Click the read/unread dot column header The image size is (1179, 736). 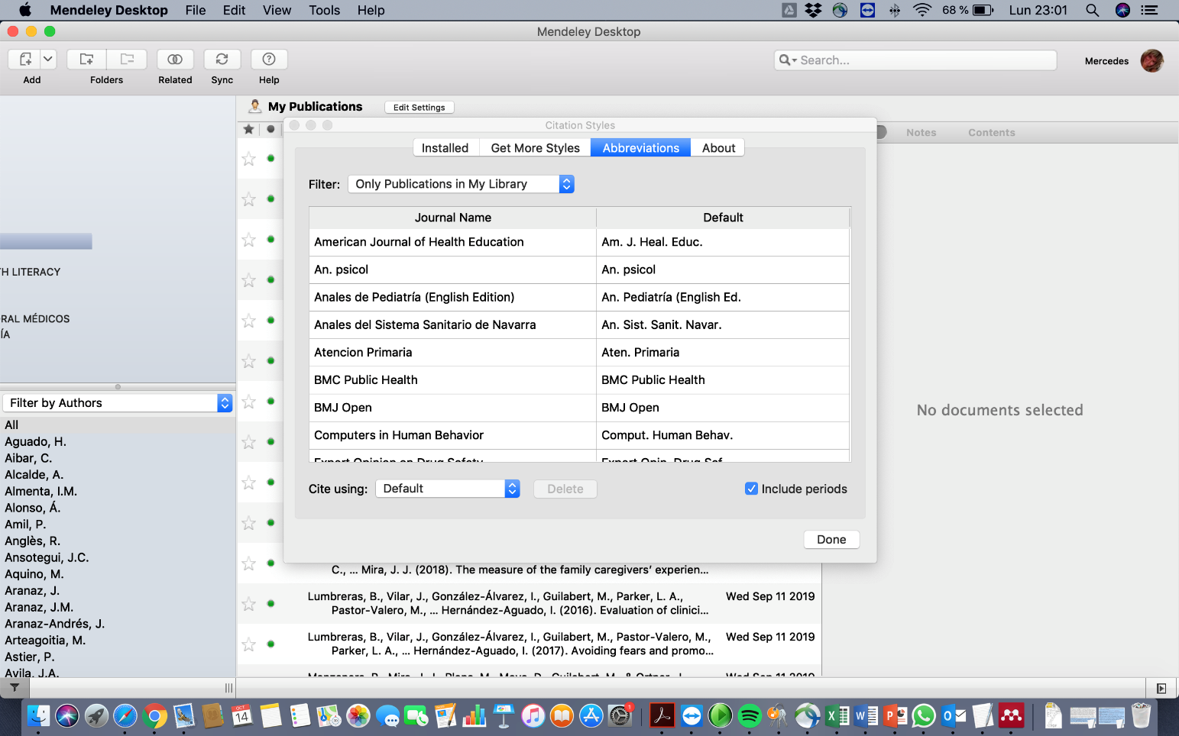click(270, 129)
